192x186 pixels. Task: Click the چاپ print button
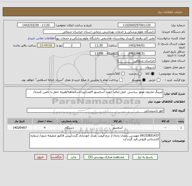pos(74,157)
